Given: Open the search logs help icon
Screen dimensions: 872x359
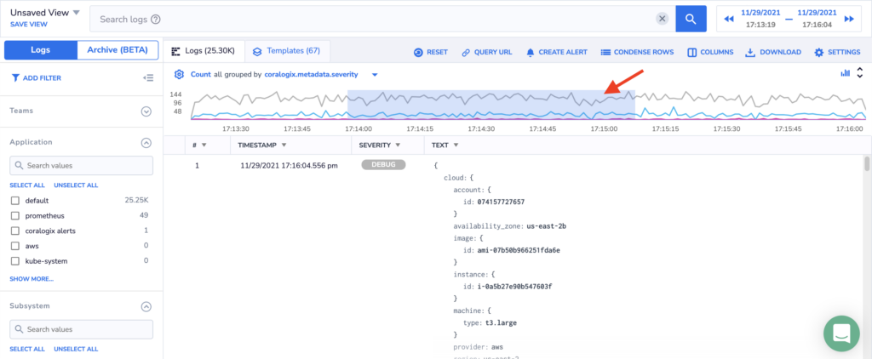Looking at the screenshot, I should click(156, 20).
